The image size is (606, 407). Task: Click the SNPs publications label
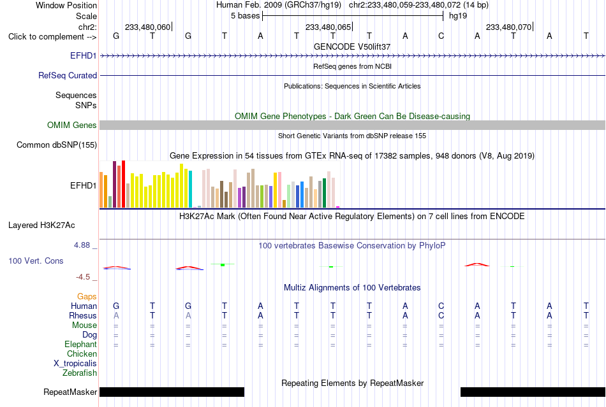pyautogui.click(x=86, y=105)
